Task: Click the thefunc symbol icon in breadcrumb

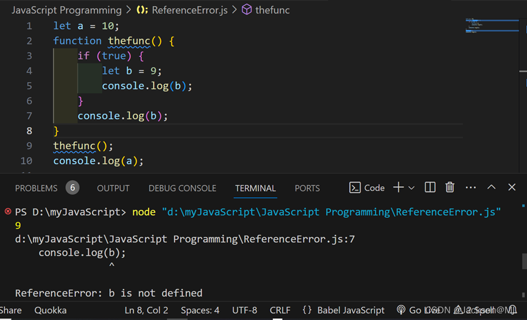Action: pyautogui.click(x=247, y=10)
